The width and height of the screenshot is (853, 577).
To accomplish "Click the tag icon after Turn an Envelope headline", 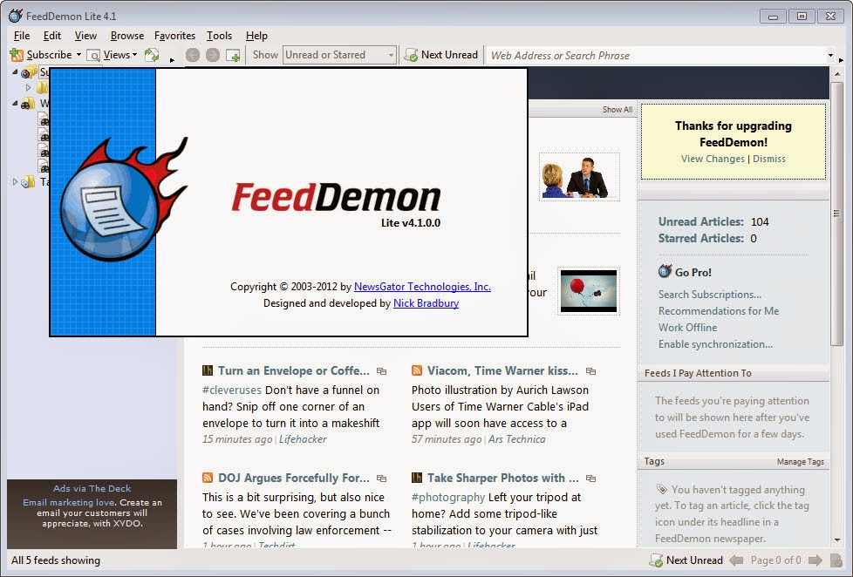I will (x=382, y=371).
